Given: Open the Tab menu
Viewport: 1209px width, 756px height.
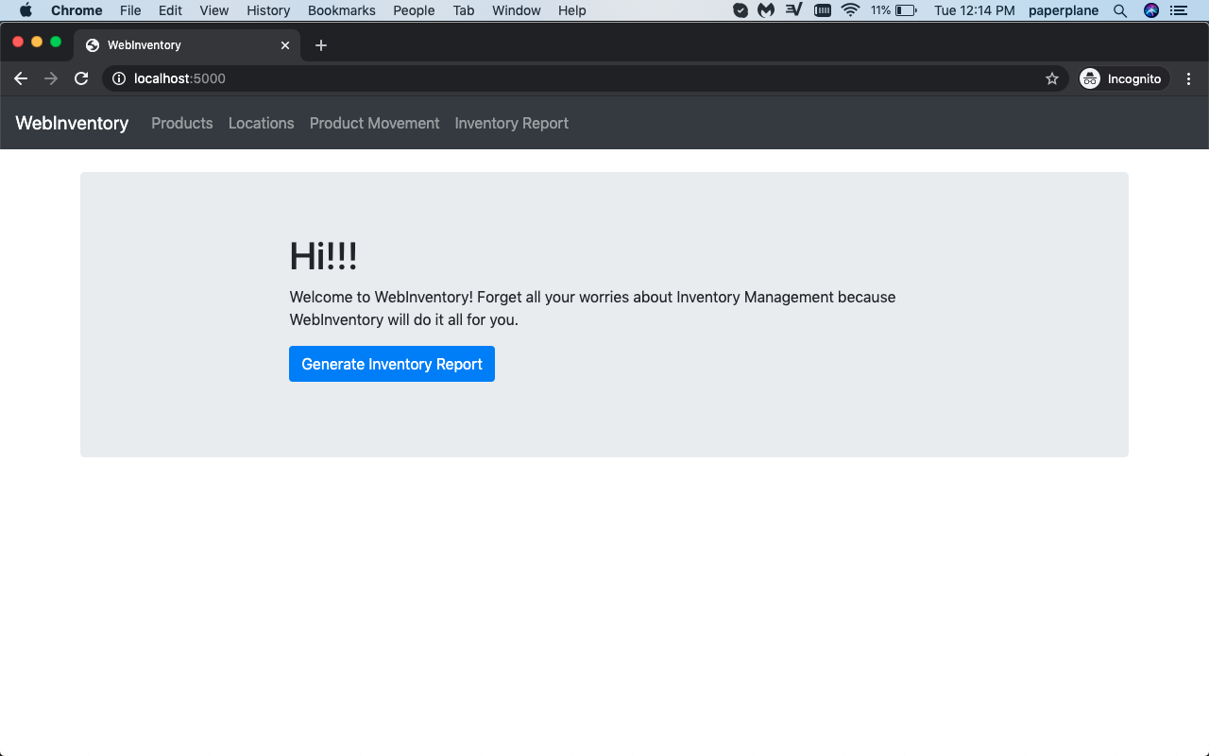Looking at the screenshot, I should pyautogui.click(x=464, y=10).
